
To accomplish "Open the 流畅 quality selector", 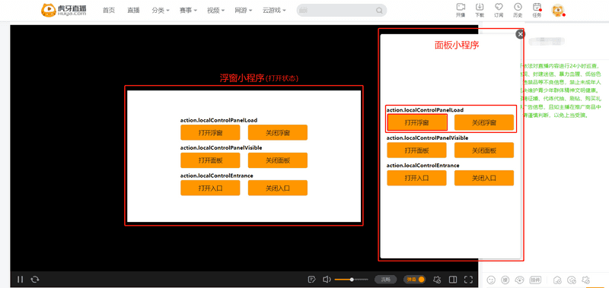I will point(385,279).
